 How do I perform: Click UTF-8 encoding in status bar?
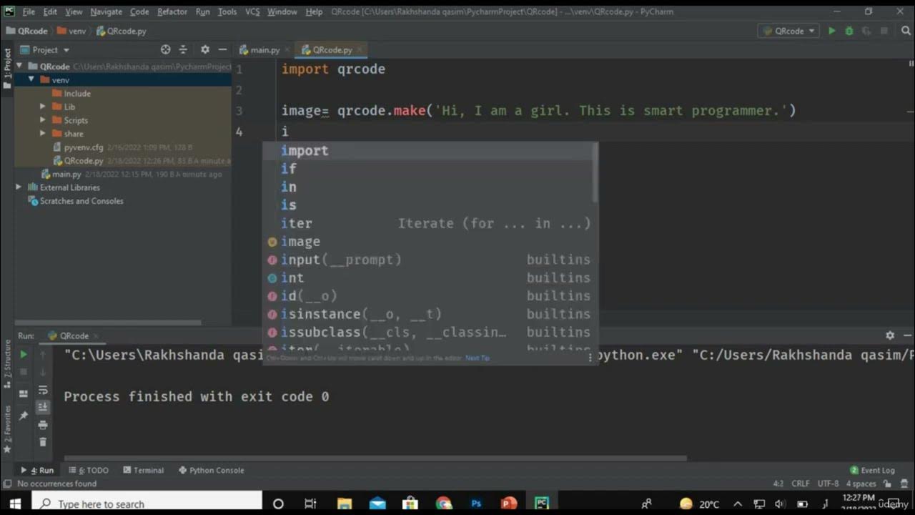(x=828, y=484)
